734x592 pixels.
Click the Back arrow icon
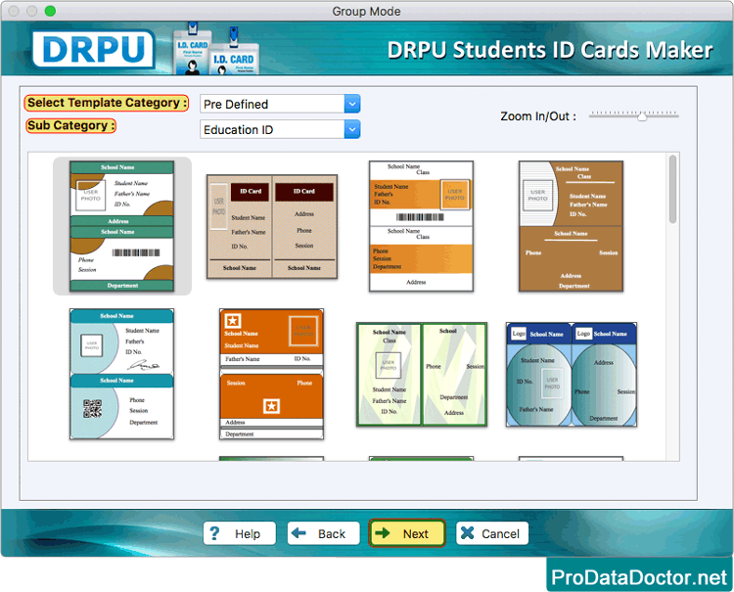tap(298, 533)
